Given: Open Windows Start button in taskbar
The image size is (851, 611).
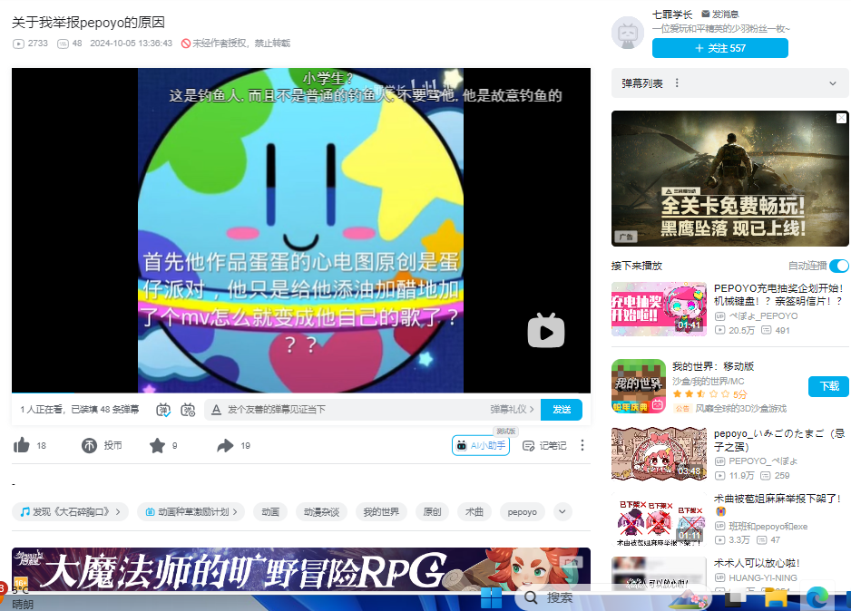Looking at the screenshot, I should (x=491, y=598).
